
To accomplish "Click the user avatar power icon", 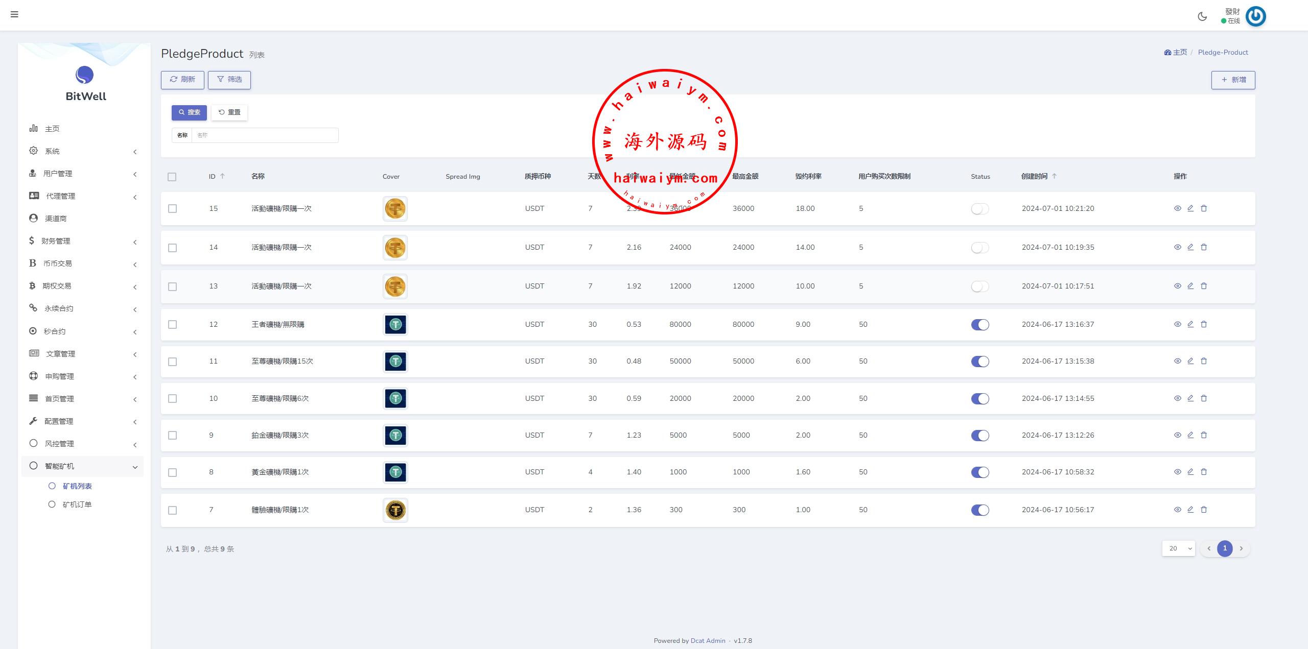I will pos(1255,16).
